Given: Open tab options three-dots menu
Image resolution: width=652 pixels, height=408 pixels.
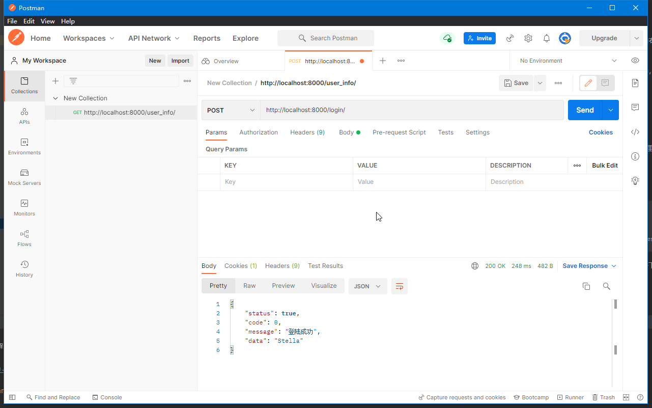Looking at the screenshot, I should point(401,61).
